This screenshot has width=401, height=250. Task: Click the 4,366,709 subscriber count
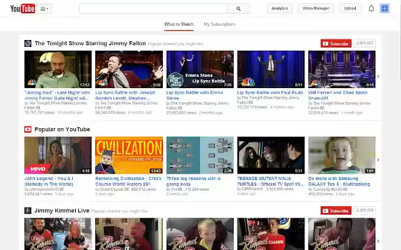coord(365,211)
